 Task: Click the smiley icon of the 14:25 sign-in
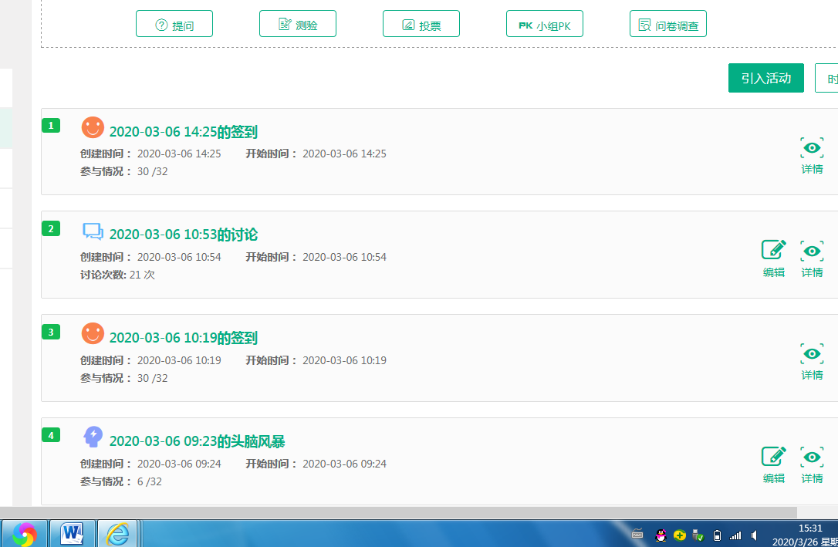pos(93,127)
